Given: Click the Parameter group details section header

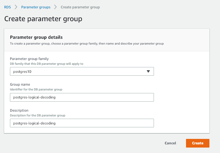Looking at the screenshot, I should pyautogui.click(x=36, y=37).
